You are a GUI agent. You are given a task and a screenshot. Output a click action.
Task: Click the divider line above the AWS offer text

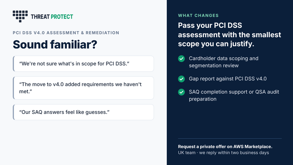point(230,138)
